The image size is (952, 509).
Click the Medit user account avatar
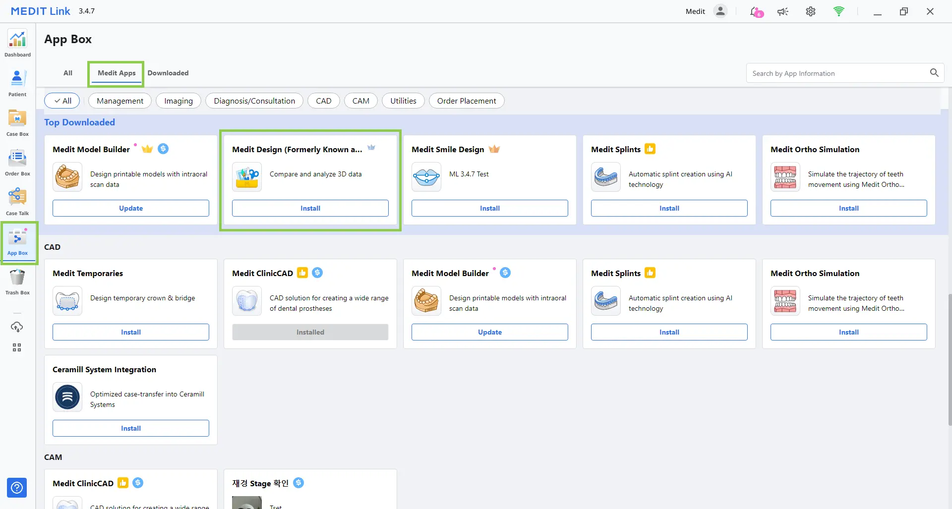click(720, 11)
